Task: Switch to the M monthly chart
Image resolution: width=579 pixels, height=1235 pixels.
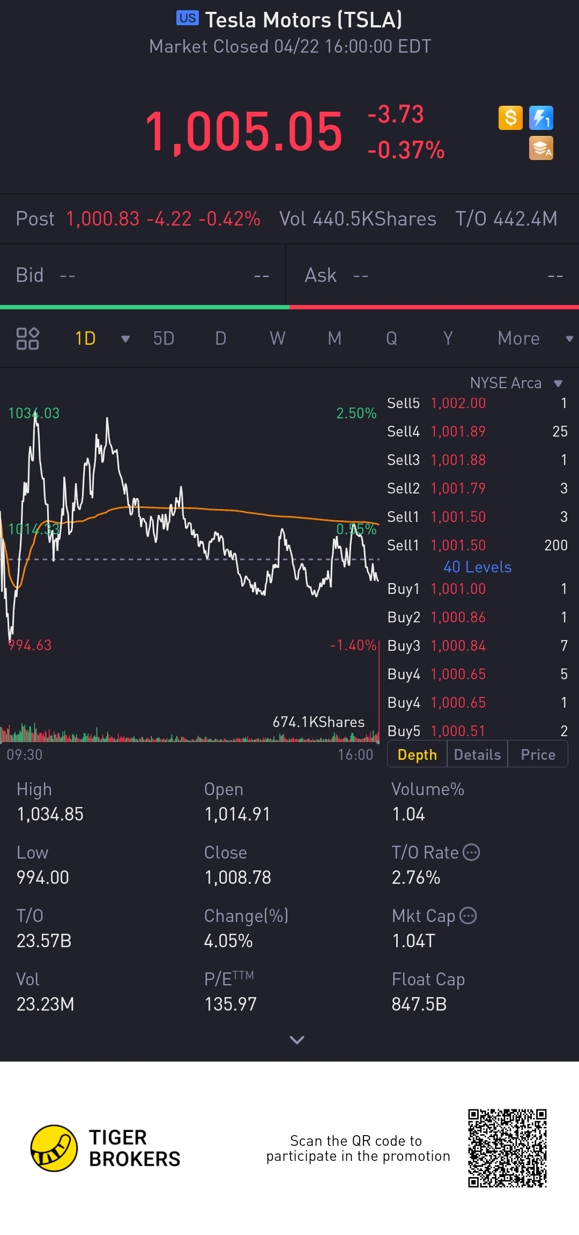Action: tap(335, 338)
